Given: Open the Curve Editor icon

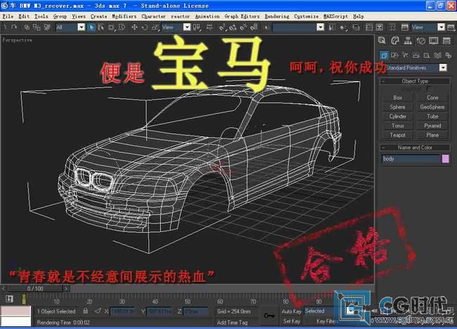Looking at the screenshot, I should pyautogui.click(x=368, y=27).
